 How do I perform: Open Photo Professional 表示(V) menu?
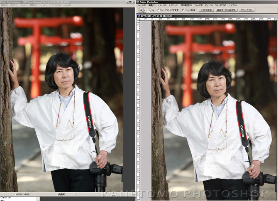[x=14, y=5]
